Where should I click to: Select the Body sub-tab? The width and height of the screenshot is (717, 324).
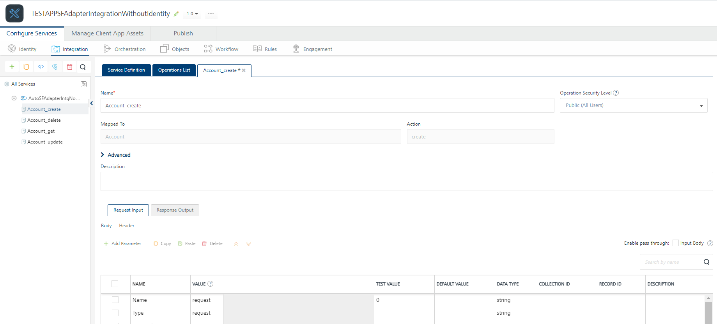tap(106, 226)
